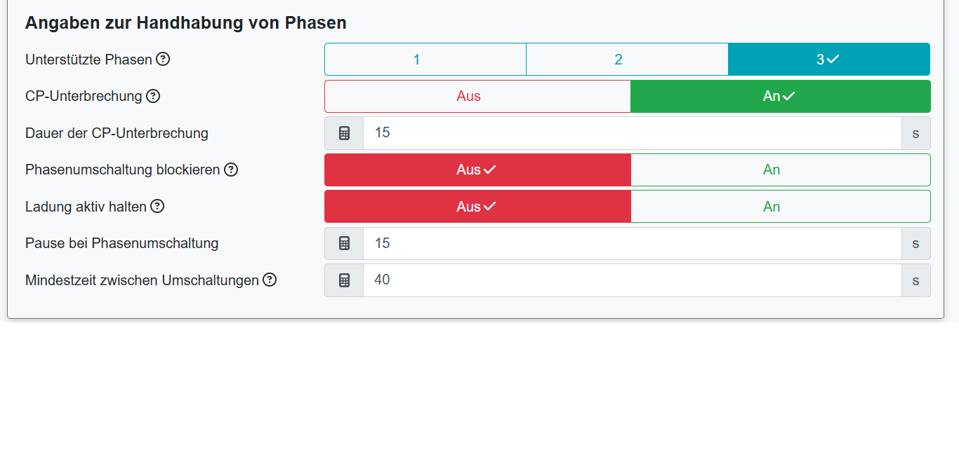The image size is (959, 454).
Task: Show help for CP-Unterbrechung
Action: [153, 96]
